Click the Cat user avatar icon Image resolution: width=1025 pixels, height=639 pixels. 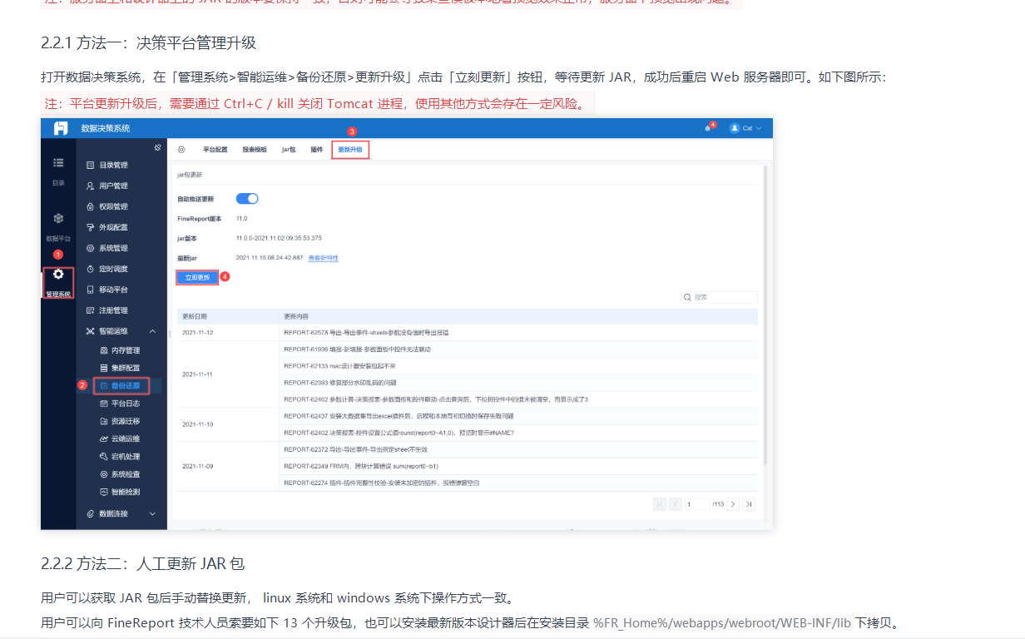[x=735, y=128]
